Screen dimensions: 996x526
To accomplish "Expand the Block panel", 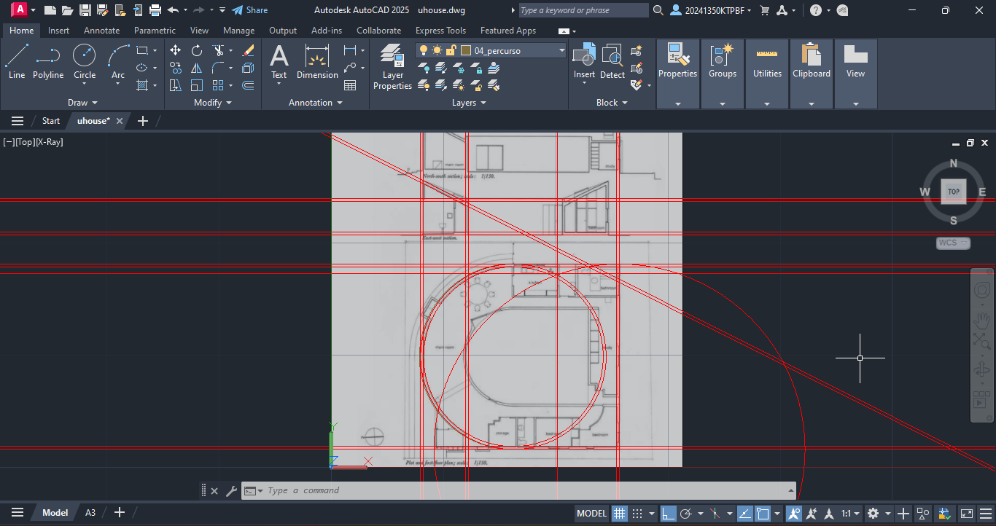I will click(612, 103).
